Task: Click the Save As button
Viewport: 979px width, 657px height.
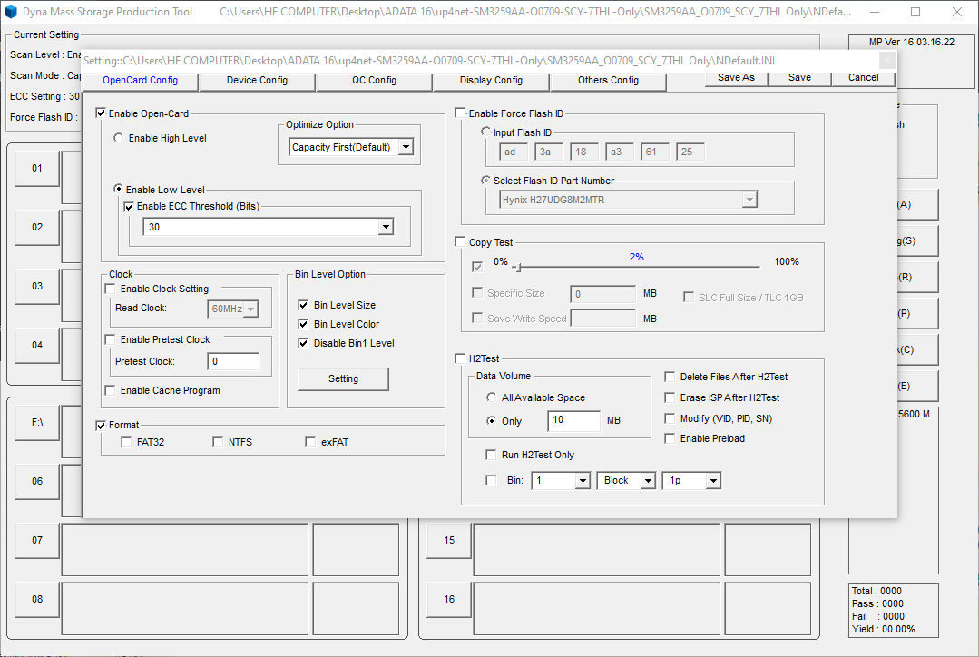Action: (736, 77)
